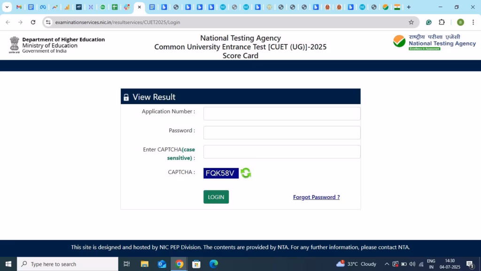Switch to the green cross sheet tab
The height and width of the screenshot is (271, 481).
click(115, 7)
